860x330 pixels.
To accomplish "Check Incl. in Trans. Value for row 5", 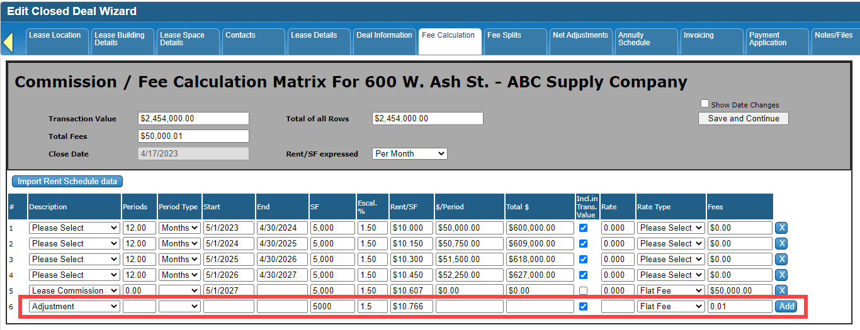I will tap(583, 290).
